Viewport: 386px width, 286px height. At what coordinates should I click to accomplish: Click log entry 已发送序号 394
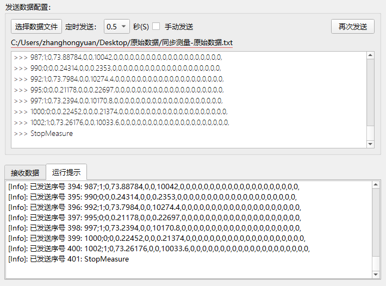[154, 186]
